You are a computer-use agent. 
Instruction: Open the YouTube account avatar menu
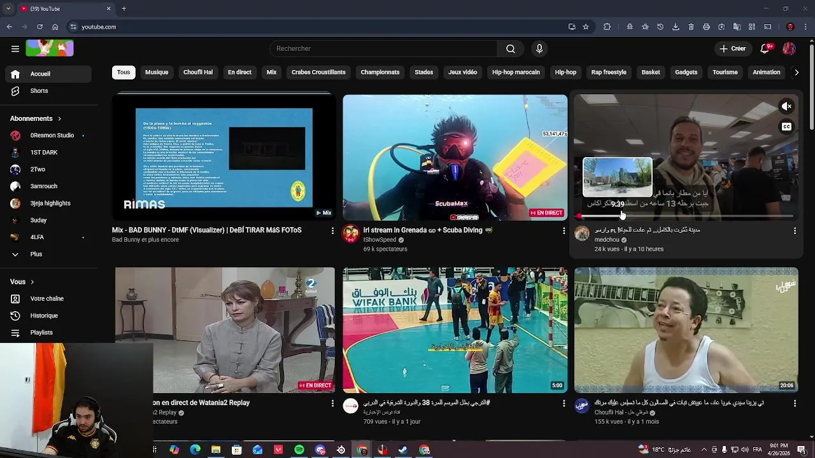pyautogui.click(x=789, y=48)
